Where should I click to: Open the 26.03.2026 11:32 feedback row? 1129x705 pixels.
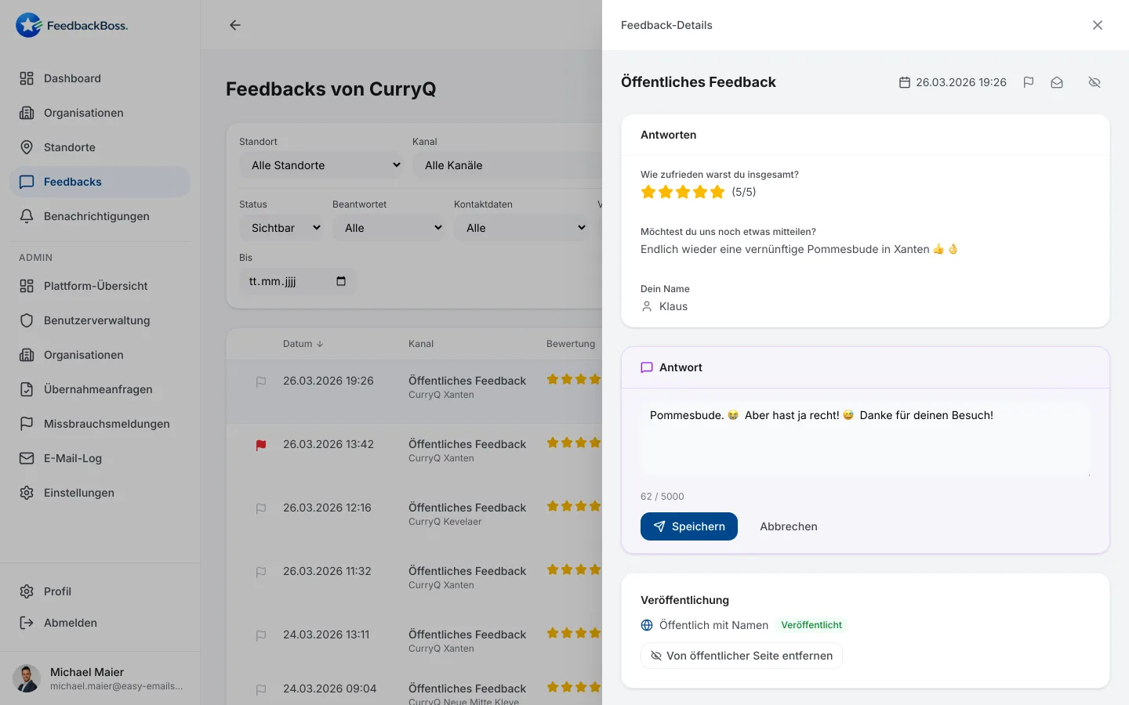click(x=414, y=582)
